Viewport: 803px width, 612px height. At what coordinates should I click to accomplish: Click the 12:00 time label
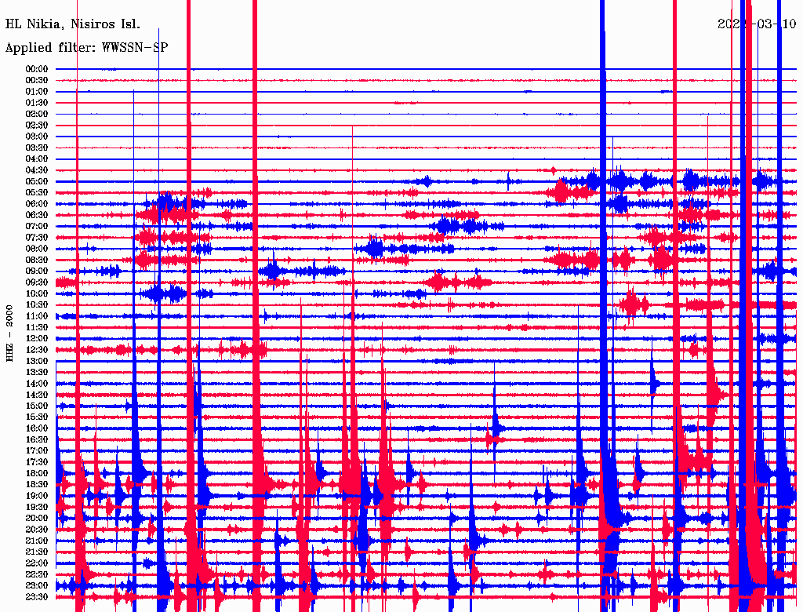tap(36, 338)
